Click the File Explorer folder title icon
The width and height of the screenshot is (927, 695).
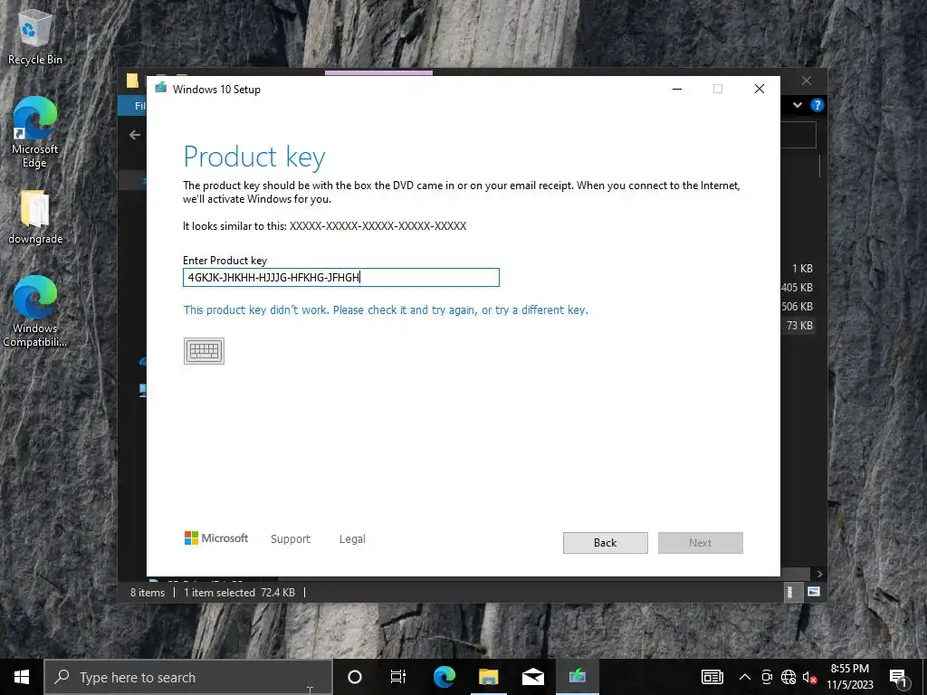click(x=132, y=81)
